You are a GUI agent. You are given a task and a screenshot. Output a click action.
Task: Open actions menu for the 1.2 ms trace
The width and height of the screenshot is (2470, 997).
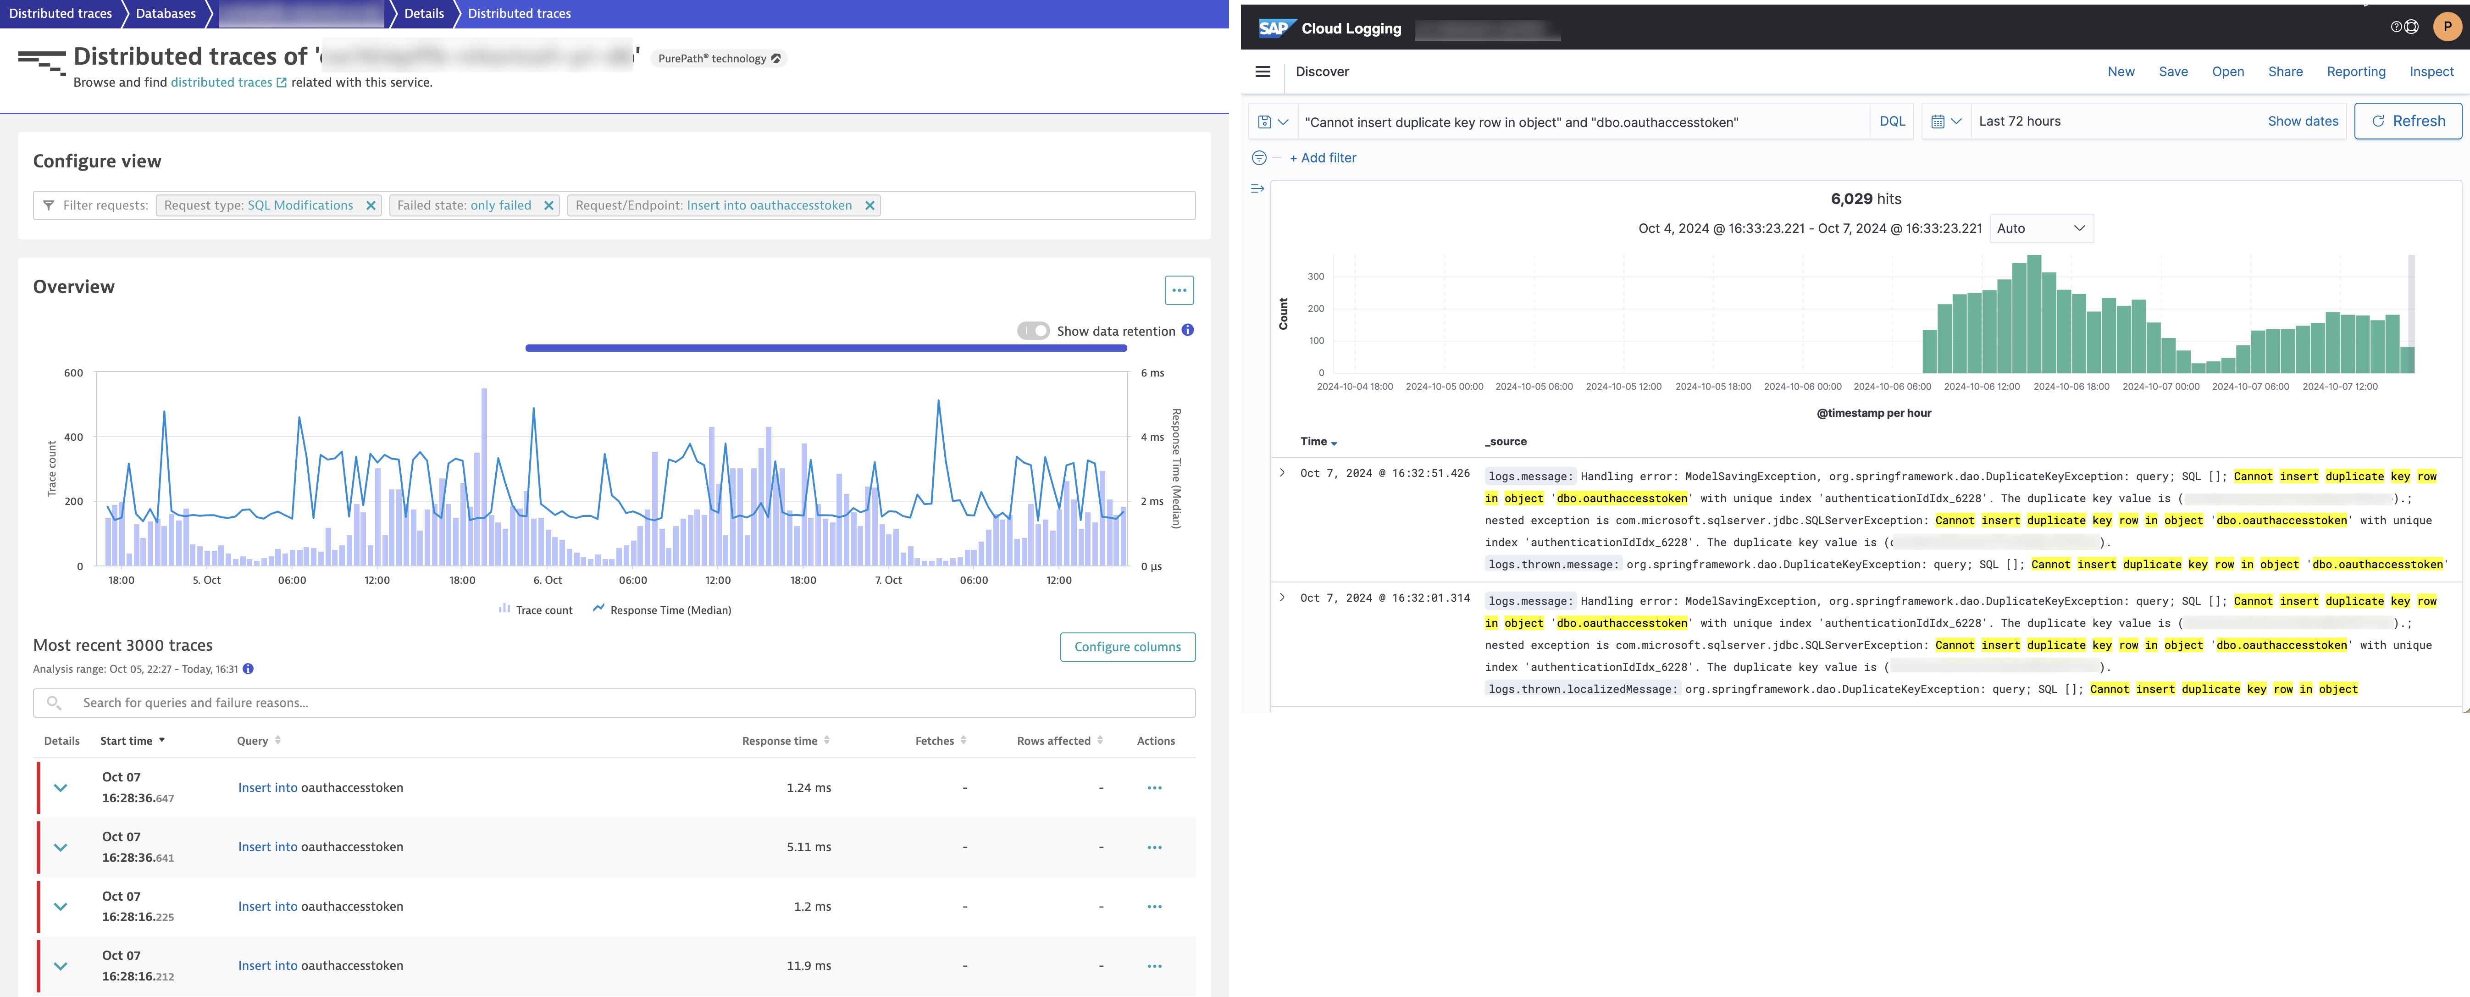point(1154,907)
